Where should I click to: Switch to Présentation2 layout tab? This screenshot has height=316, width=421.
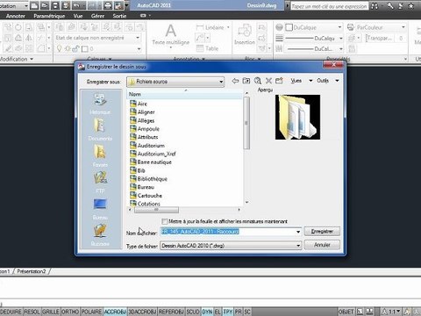coord(32,271)
